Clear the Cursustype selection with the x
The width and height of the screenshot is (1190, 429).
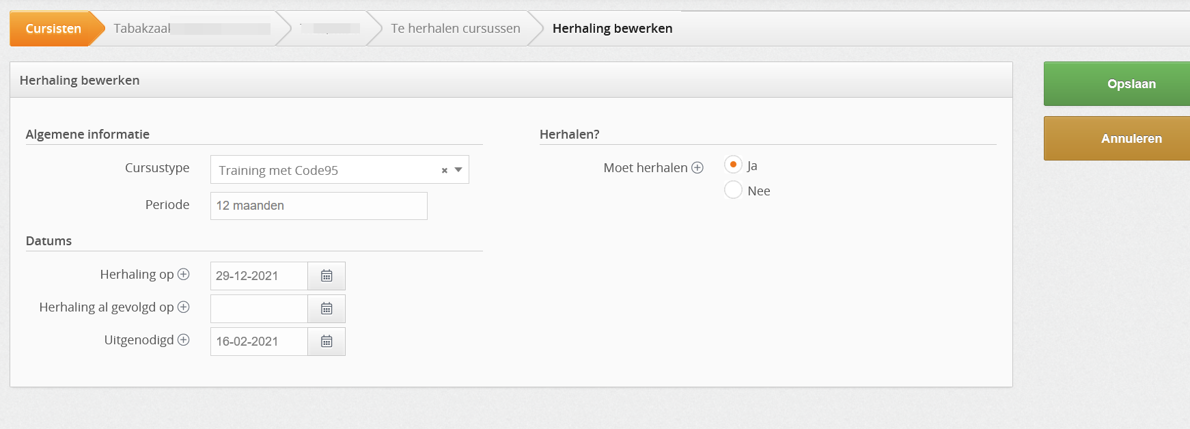tap(445, 171)
